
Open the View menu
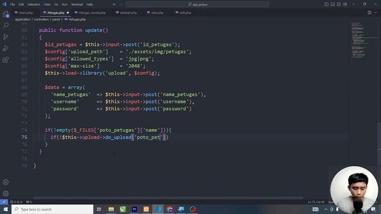tap(47, 4)
